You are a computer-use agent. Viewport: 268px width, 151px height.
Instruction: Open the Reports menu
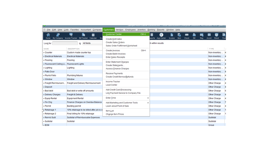point(160,30)
